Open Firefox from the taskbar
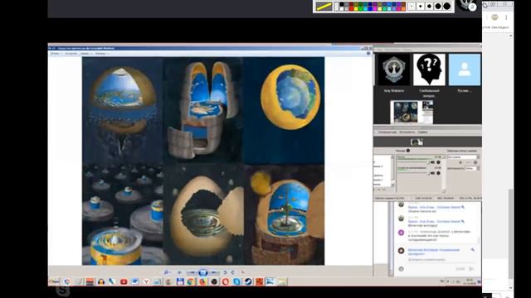The image size is (531, 298). (x=202, y=281)
